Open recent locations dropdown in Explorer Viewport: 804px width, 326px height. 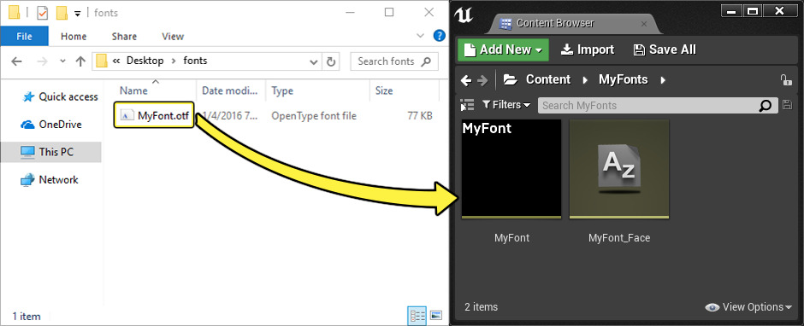(62, 61)
